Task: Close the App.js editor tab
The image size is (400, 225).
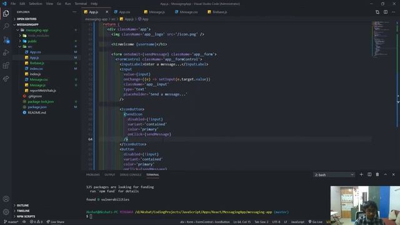Action: (107, 12)
